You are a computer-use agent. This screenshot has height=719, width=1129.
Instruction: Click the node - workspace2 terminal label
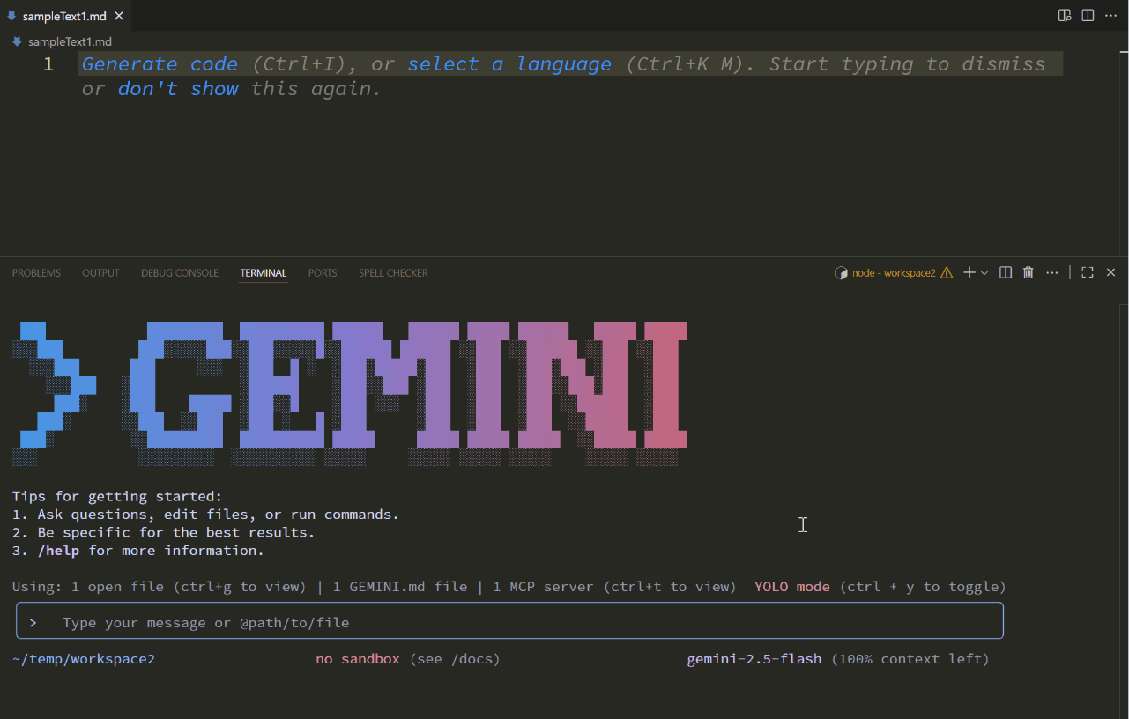pyautogui.click(x=894, y=273)
